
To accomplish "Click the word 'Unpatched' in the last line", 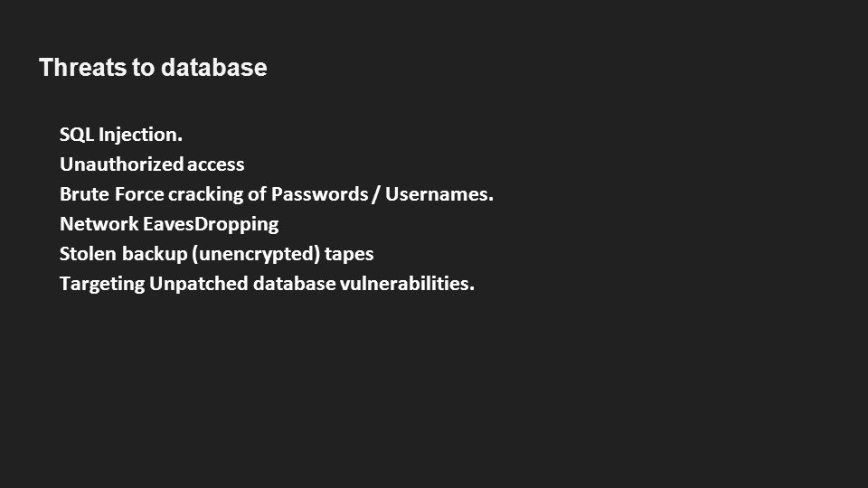I will [x=199, y=284].
